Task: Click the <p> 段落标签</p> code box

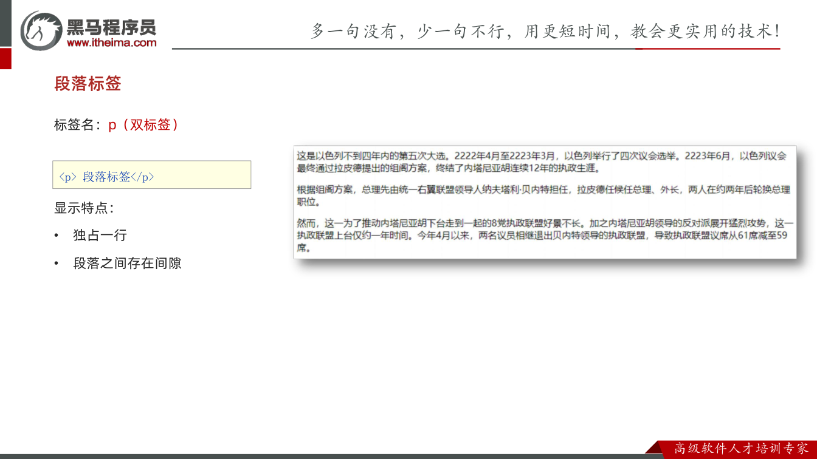Action: coord(152,175)
